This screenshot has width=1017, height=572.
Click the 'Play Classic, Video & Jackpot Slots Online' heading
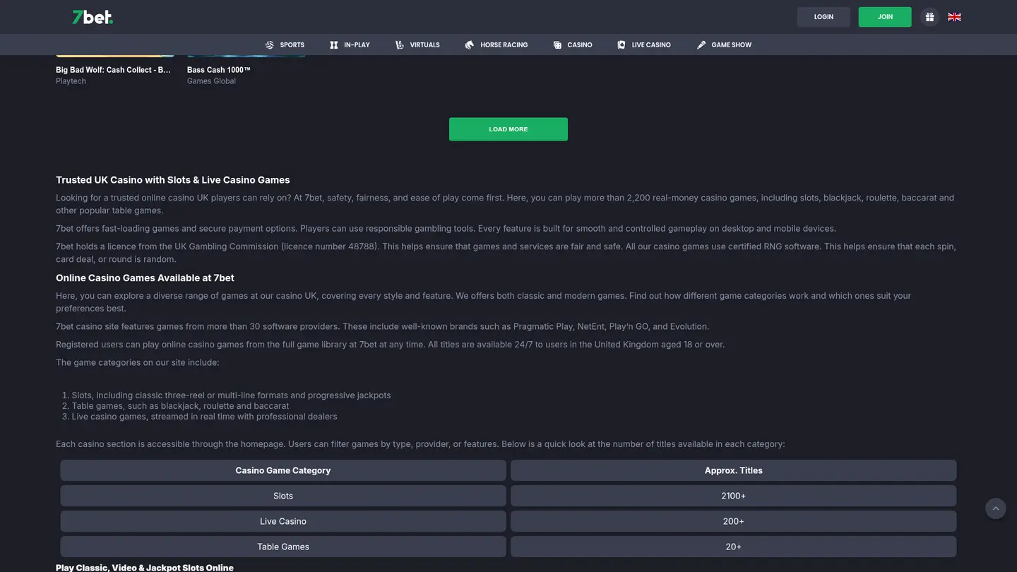point(145,567)
